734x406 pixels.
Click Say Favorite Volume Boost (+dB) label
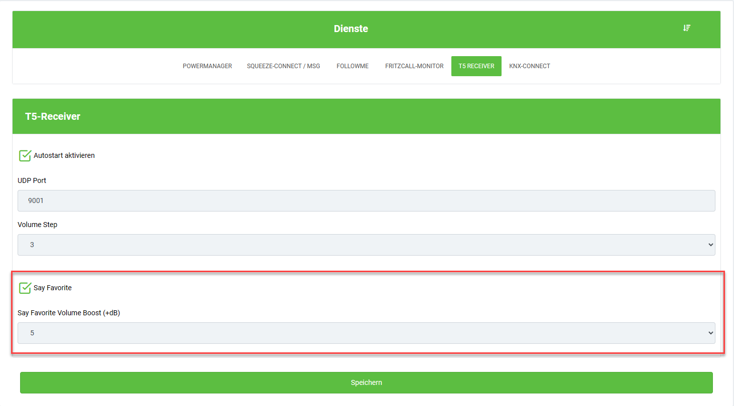click(69, 313)
